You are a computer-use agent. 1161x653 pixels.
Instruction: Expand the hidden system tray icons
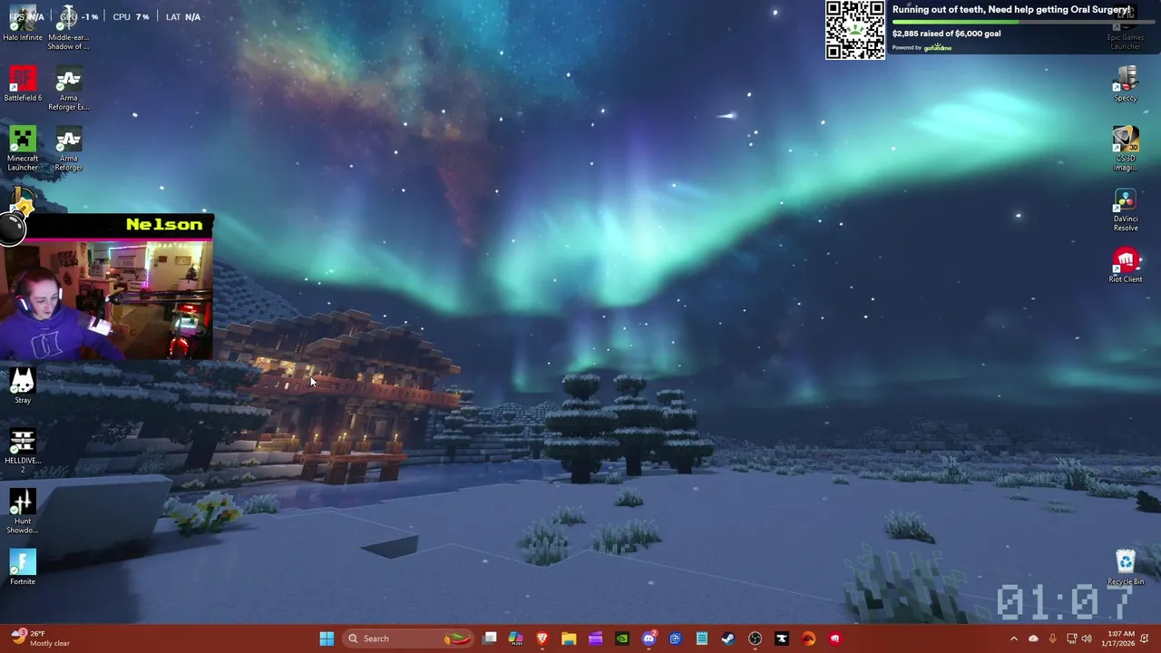click(x=1014, y=638)
